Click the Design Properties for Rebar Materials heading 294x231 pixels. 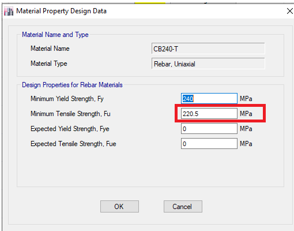click(72, 85)
